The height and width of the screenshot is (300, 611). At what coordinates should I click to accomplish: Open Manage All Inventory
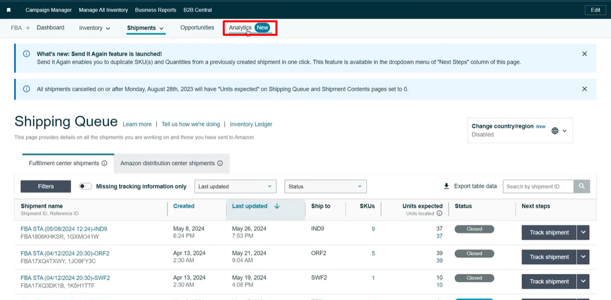tap(103, 10)
